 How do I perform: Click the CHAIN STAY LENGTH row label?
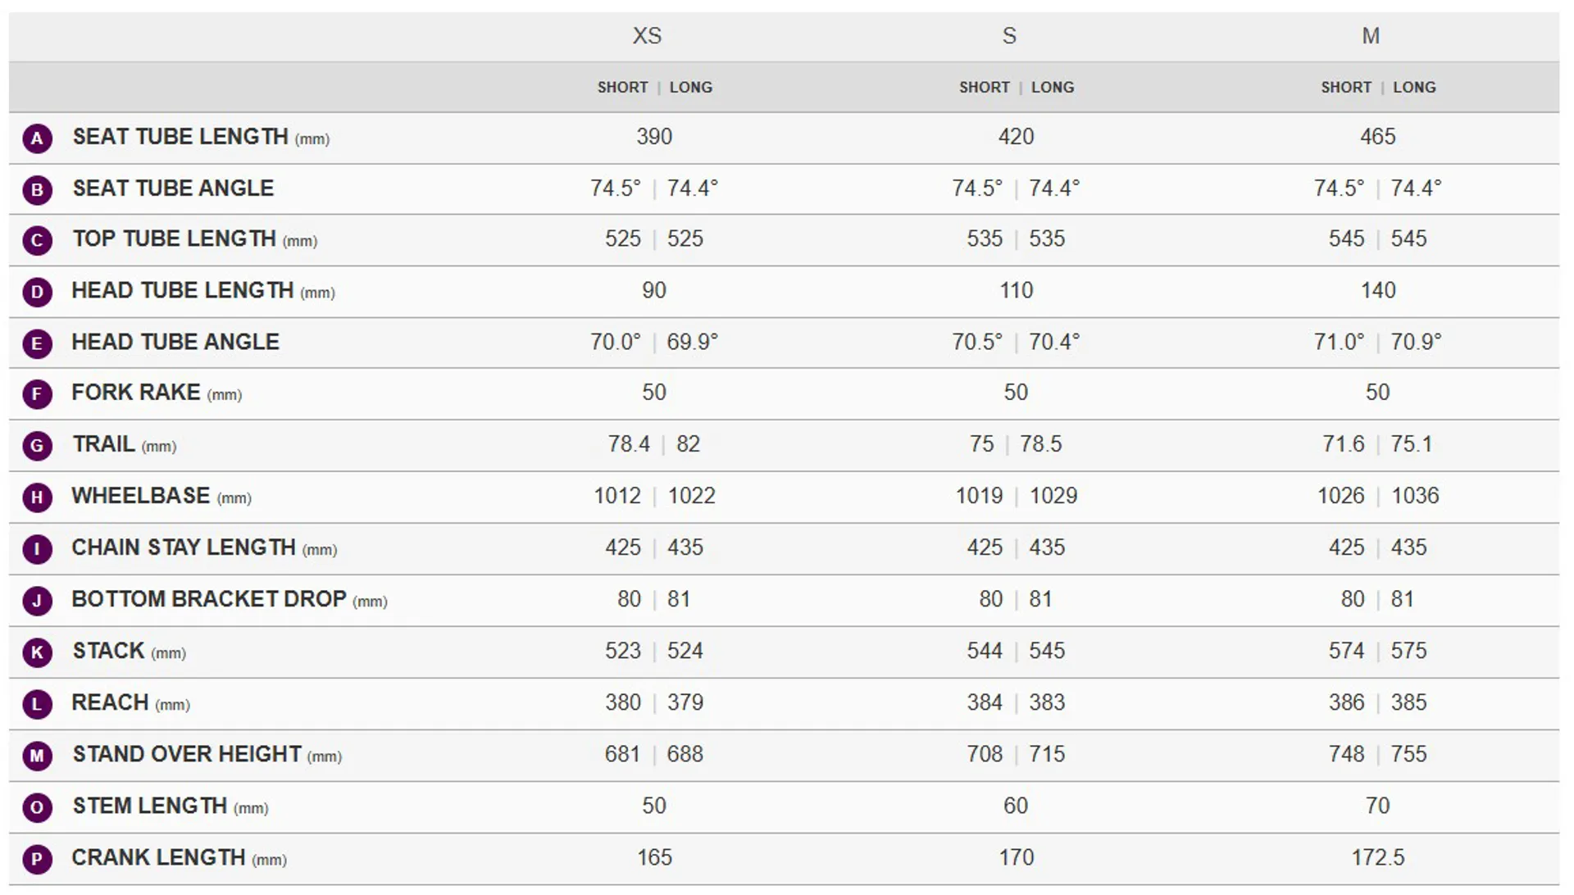pos(184,547)
